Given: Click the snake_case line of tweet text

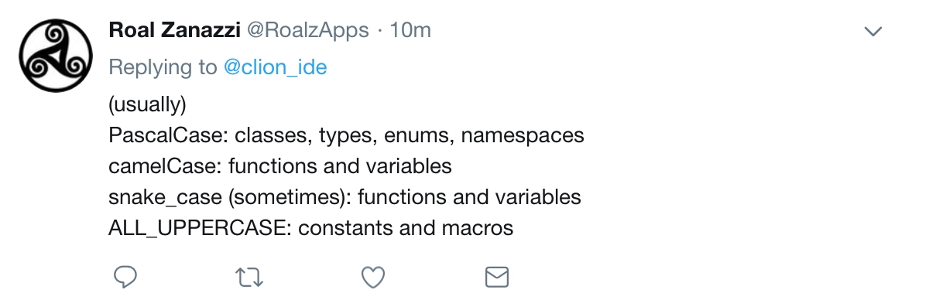Looking at the screenshot, I should coord(345,197).
